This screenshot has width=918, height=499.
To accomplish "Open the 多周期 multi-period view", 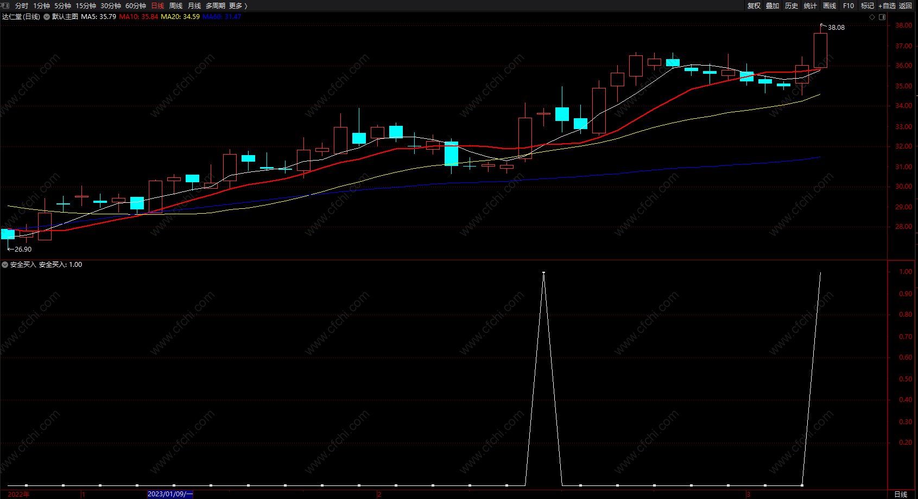I will point(216,5).
